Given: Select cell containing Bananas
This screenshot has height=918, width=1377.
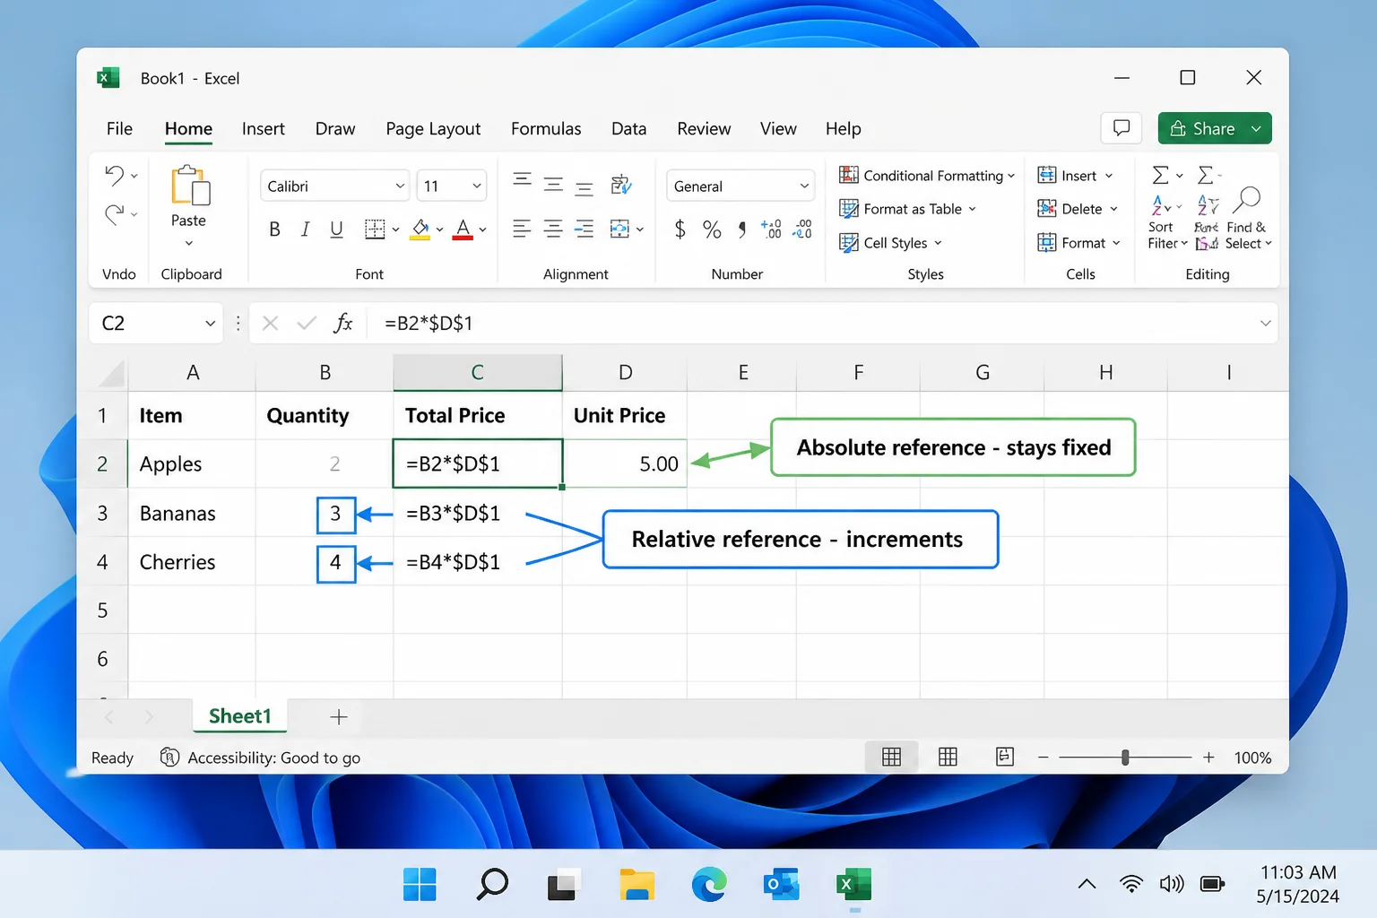Looking at the screenshot, I should coord(192,514).
